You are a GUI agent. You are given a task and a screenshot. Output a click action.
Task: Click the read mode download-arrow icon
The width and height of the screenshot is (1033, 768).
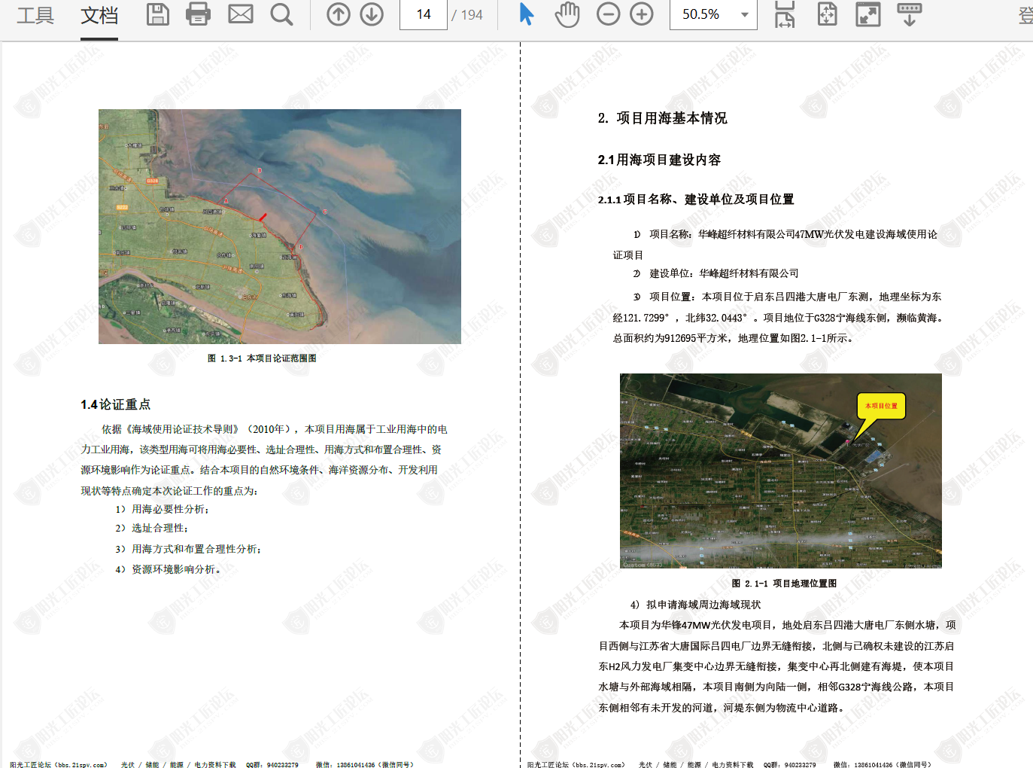click(910, 14)
